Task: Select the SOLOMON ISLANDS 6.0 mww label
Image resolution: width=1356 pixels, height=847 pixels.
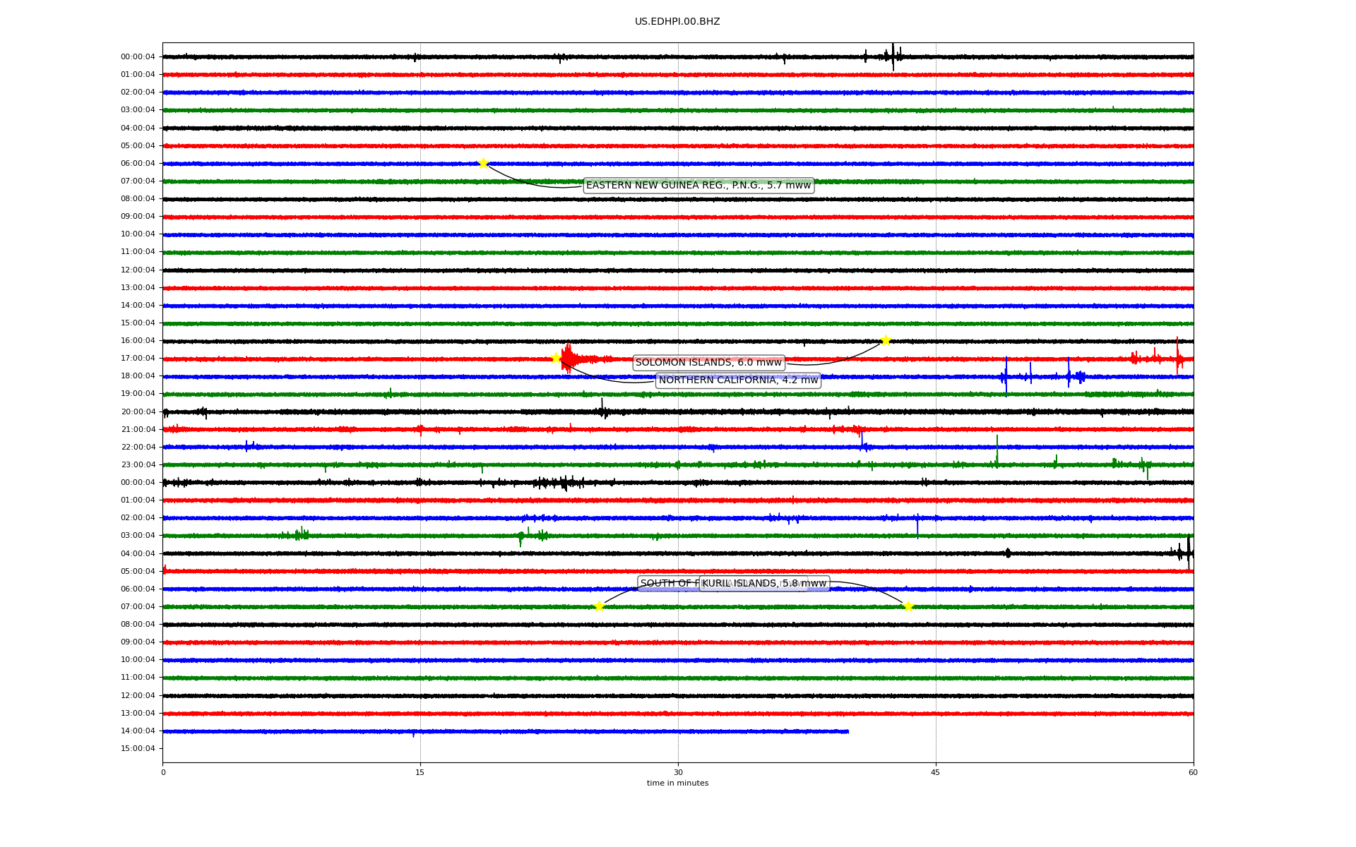Action: tap(708, 363)
